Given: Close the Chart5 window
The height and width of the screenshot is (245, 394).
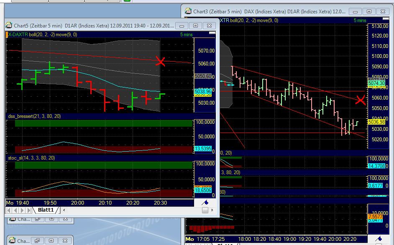Looking at the screenshot, I should (x=209, y=25).
